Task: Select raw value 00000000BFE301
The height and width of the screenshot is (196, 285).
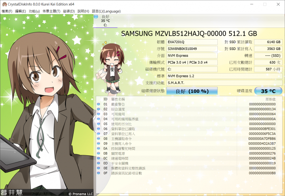Action: [x=262, y=129]
